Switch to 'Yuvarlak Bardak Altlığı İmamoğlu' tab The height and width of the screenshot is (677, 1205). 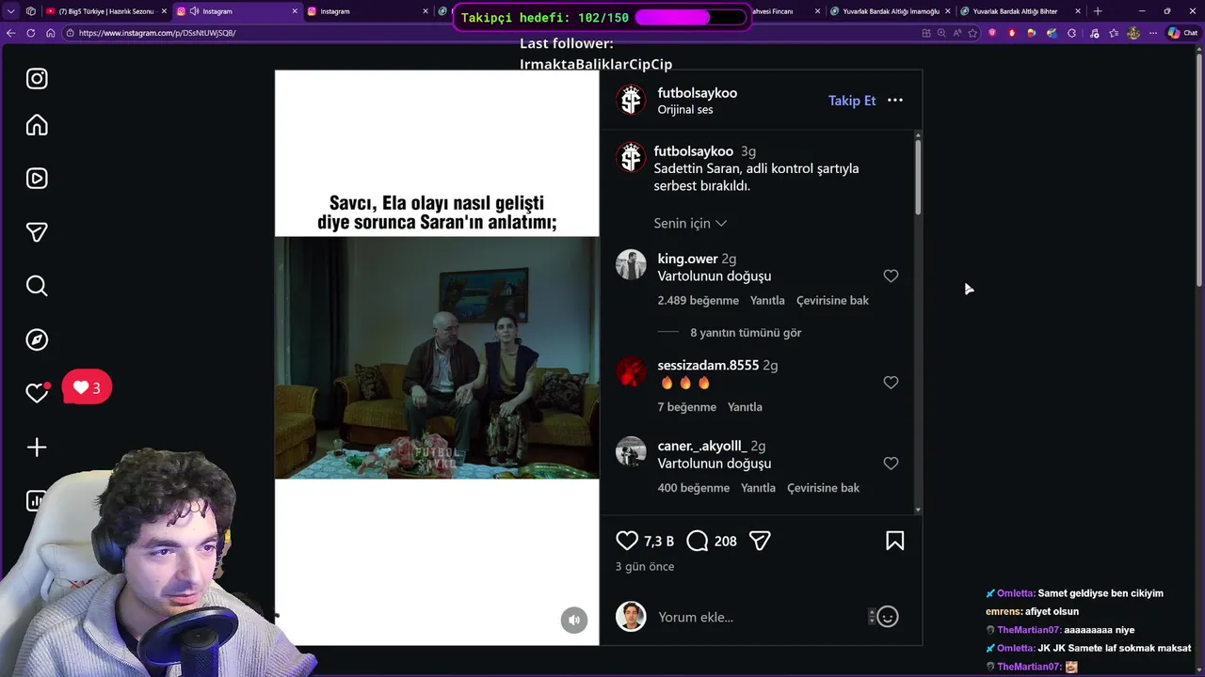click(x=890, y=11)
